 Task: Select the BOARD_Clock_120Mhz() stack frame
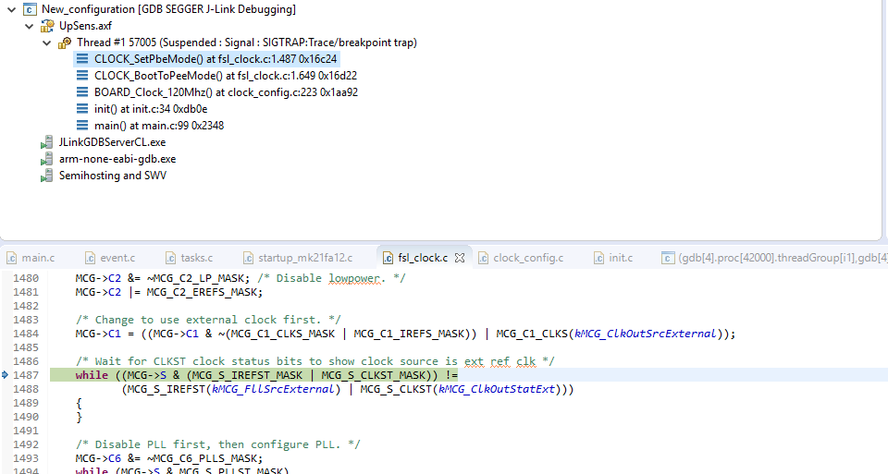pyautogui.click(x=226, y=92)
